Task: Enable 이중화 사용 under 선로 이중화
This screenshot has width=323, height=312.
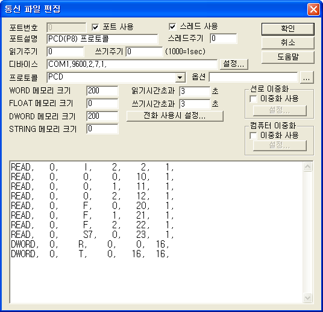Action: [253, 99]
